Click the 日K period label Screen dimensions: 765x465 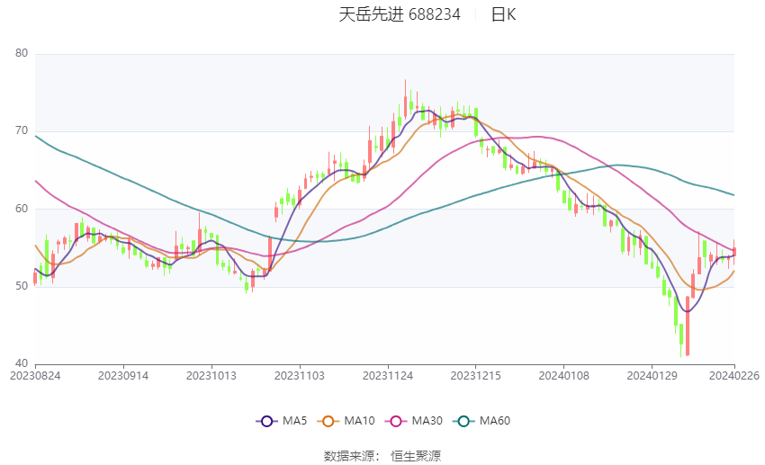(x=503, y=14)
